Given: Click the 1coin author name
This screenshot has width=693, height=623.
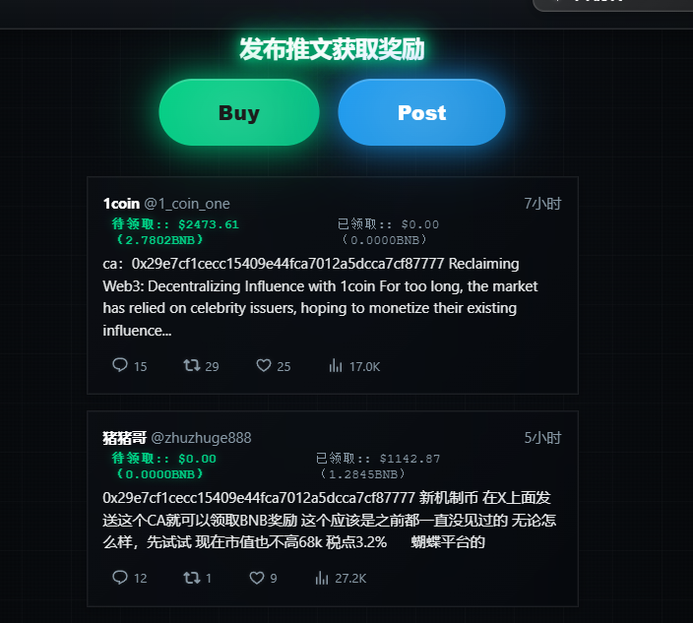Looking at the screenshot, I should [x=121, y=204].
